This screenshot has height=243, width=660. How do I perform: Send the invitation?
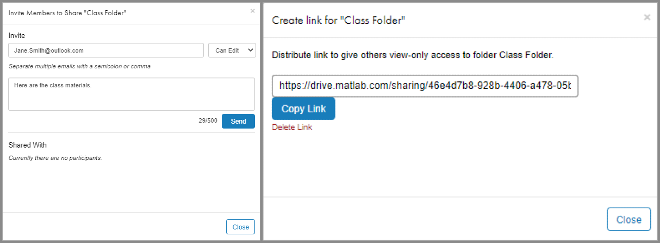238,121
